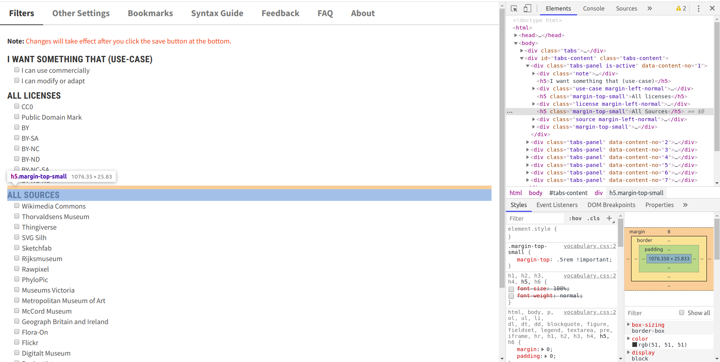Toggle element pseudo-state with :hov button

(575, 218)
